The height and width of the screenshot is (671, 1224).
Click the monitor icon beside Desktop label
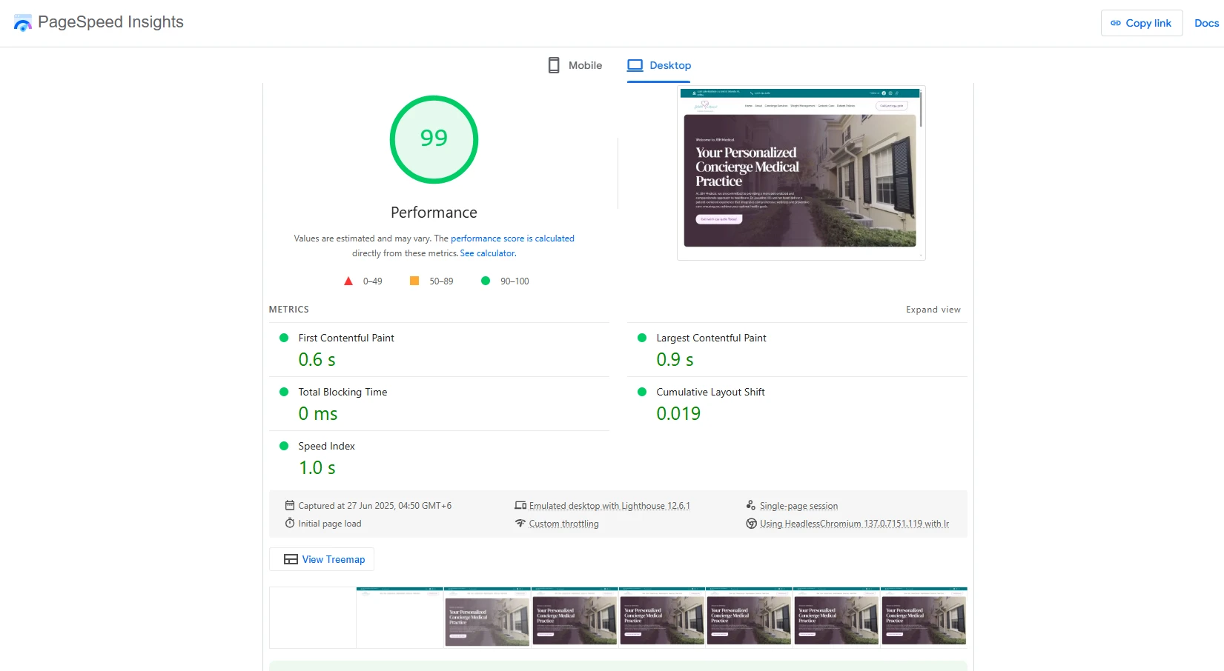(635, 64)
